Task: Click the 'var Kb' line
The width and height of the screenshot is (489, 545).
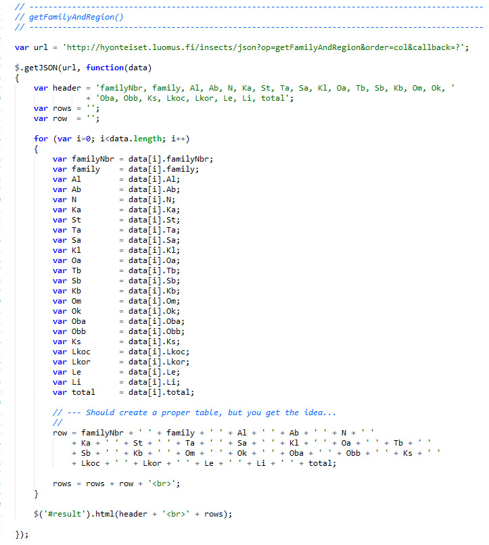Action: click(x=116, y=291)
